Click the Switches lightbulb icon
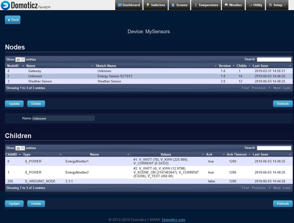294x223 pixels. point(148,5)
